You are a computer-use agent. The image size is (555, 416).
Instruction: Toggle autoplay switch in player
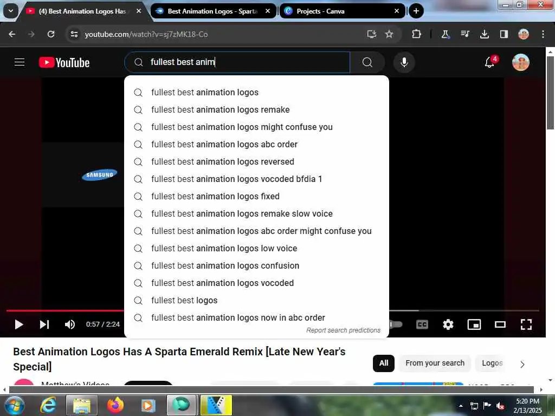(x=396, y=324)
